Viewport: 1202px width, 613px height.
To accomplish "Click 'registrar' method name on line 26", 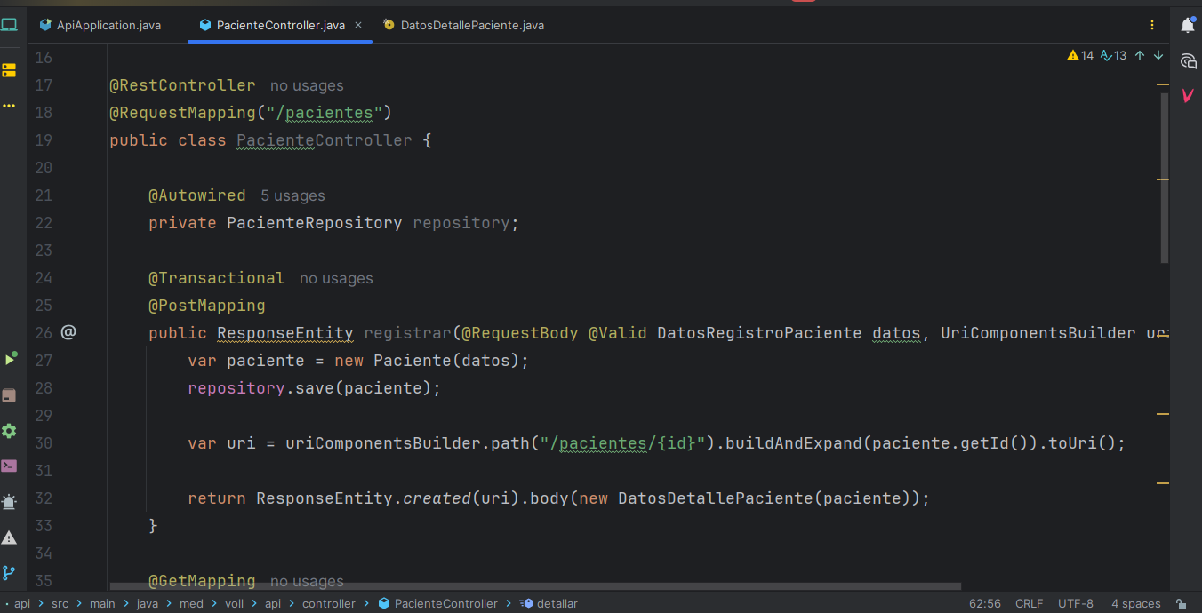I will (x=408, y=333).
